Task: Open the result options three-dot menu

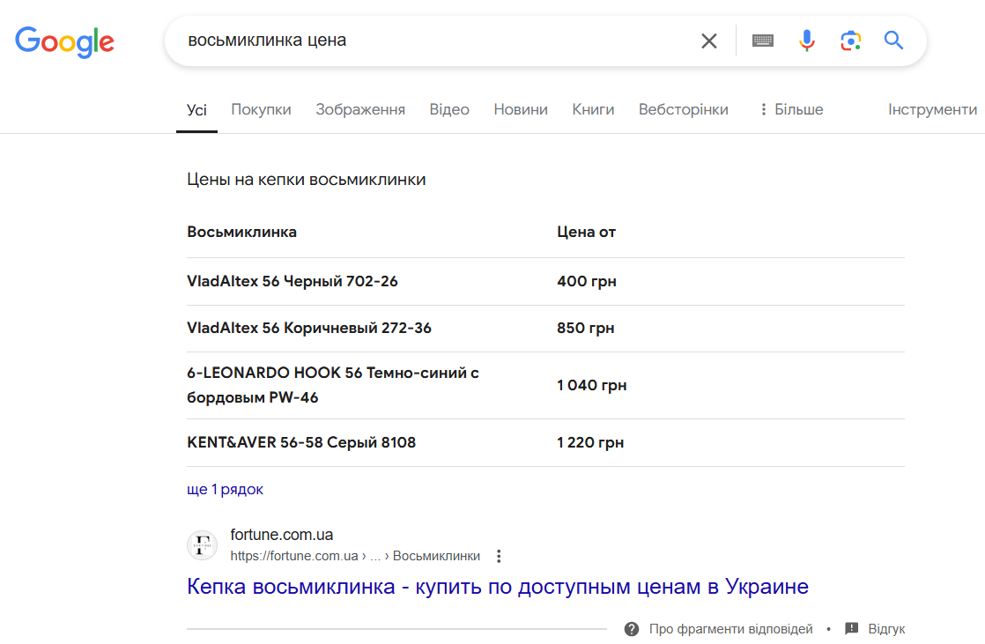Action: click(x=499, y=555)
